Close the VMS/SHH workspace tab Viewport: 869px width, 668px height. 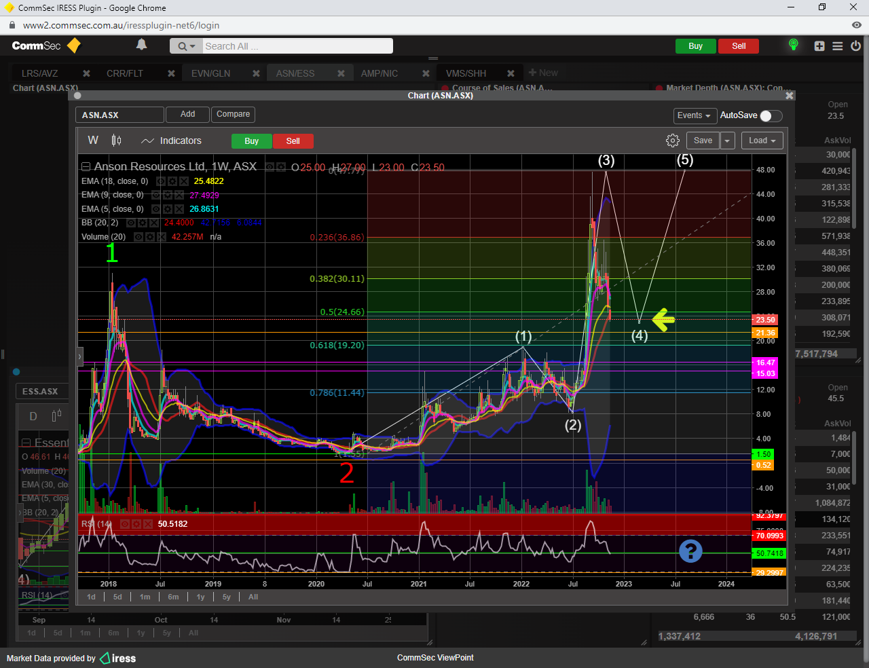(511, 73)
